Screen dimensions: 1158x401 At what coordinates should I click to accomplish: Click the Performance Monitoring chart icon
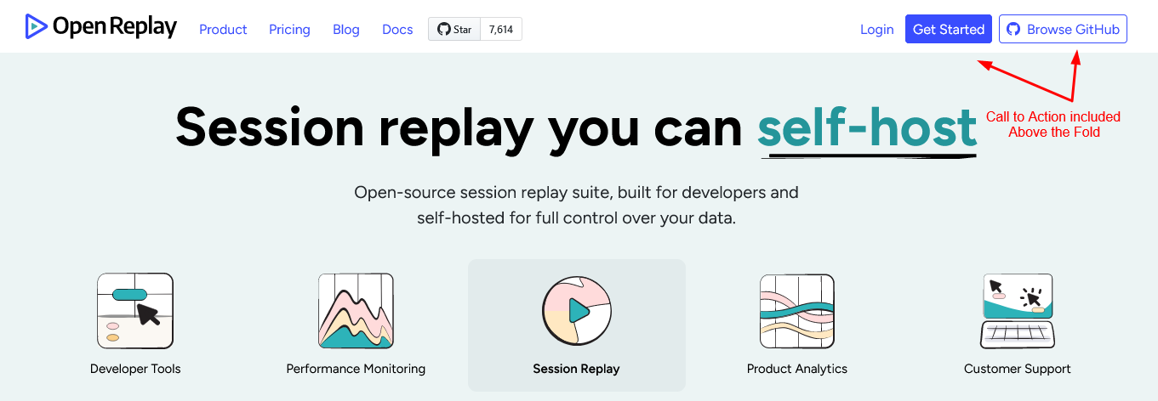356,311
